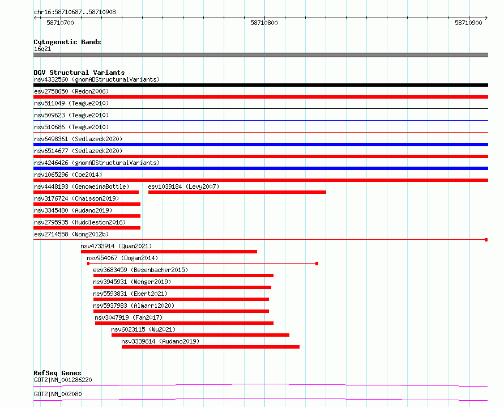The width and height of the screenshot is (504, 407).
Task: Click the RefSeq Genes track title
Action: (x=57, y=373)
